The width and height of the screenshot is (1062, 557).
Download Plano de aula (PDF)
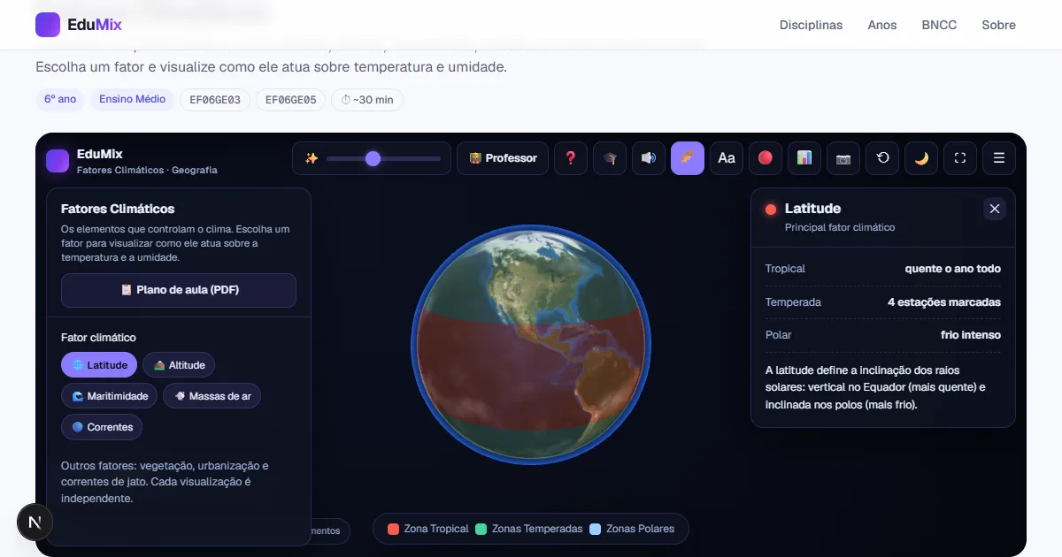pos(179,290)
